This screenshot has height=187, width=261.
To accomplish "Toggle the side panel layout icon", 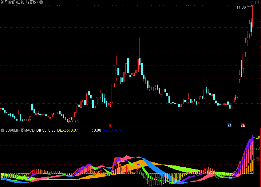I will [257, 2].
